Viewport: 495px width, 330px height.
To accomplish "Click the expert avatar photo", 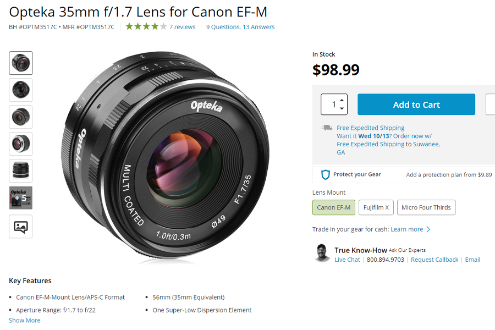I will point(322,253).
